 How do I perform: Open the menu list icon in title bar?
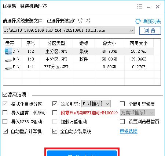pos(140,6)
